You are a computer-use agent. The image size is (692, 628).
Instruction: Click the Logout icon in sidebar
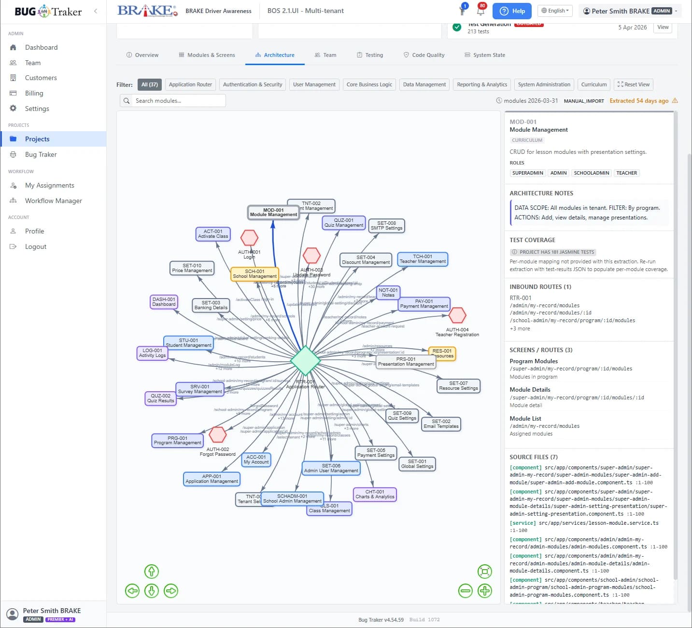click(13, 246)
